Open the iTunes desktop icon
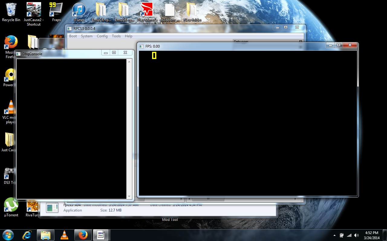This screenshot has width=387, height=241. click(79, 10)
